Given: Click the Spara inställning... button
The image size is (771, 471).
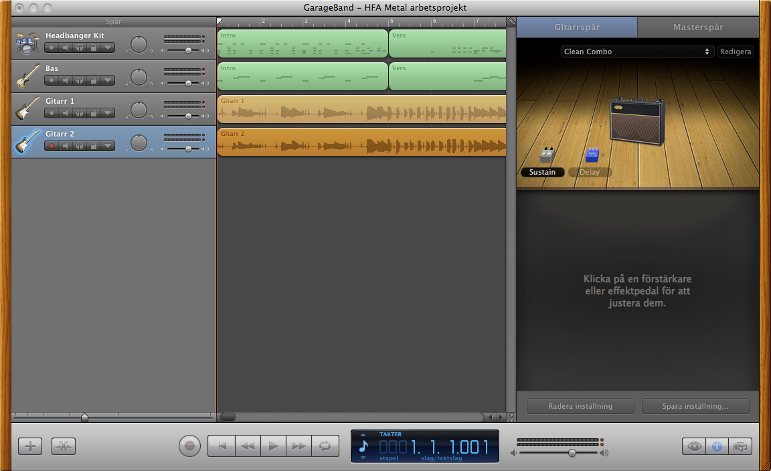Looking at the screenshot, I should point(695,406).
